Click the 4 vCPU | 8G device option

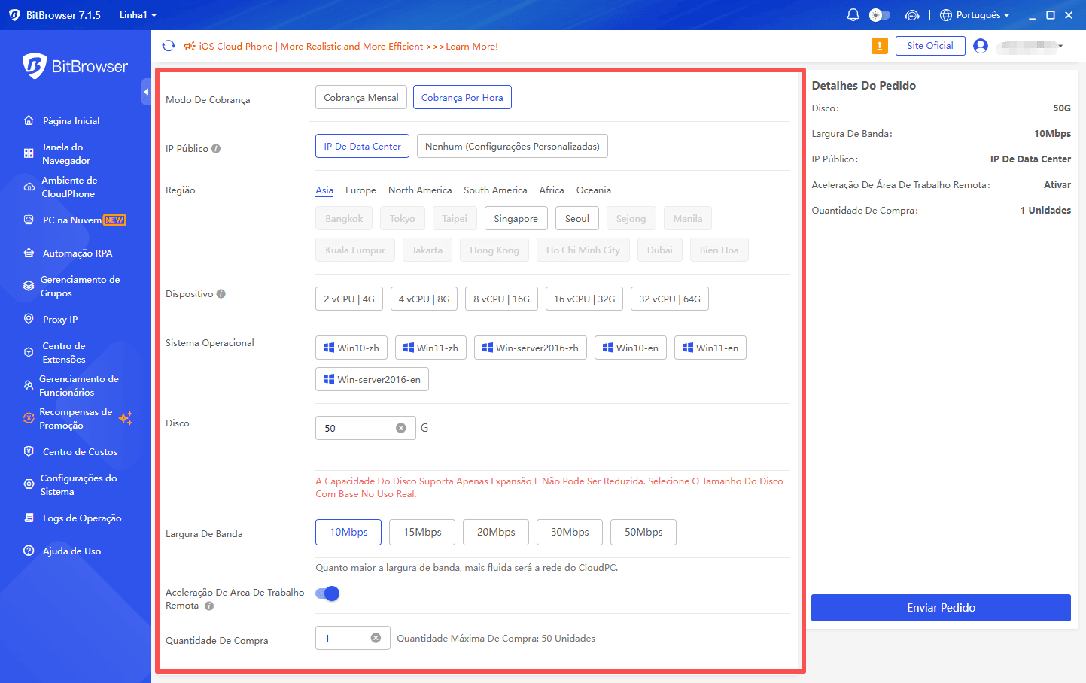pyautogui.click(x=424, y=299)
